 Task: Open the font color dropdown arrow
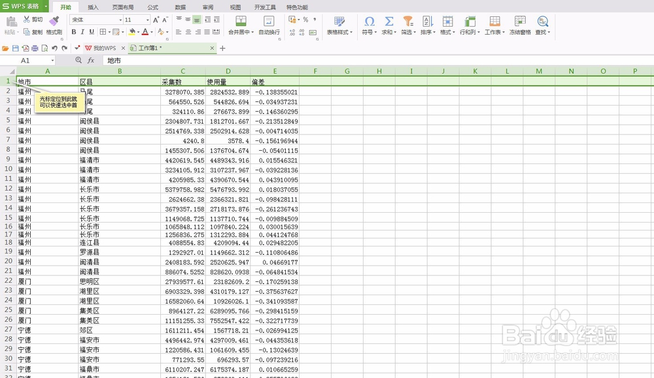(x=152, y=32)
